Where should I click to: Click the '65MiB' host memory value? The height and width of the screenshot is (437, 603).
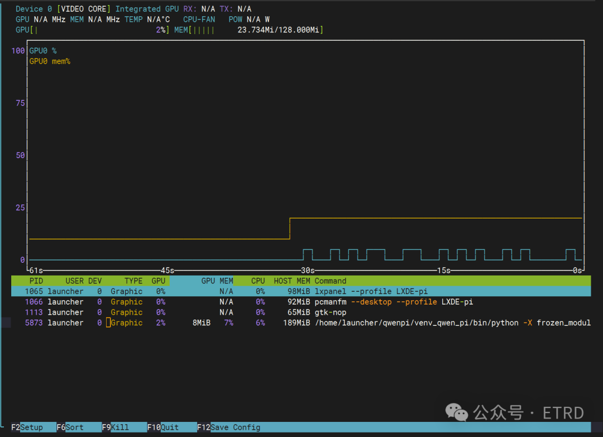pos(299,312)
